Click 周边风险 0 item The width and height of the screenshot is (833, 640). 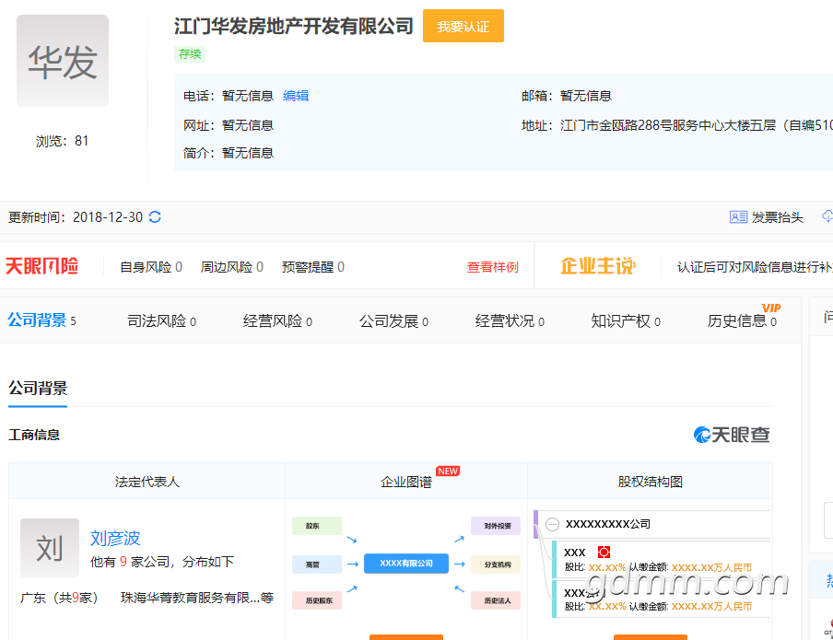(x=231, y=267)
